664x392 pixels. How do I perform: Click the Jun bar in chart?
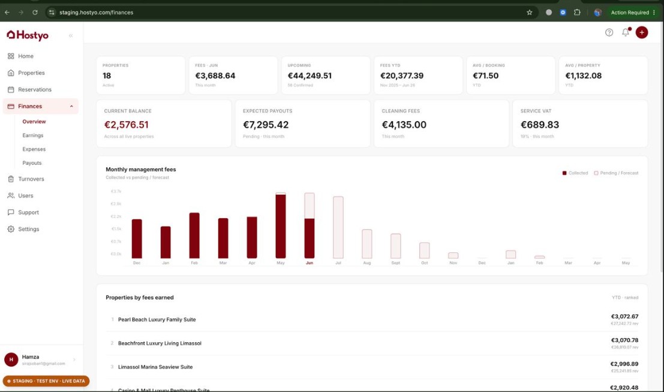click(310, 225)
